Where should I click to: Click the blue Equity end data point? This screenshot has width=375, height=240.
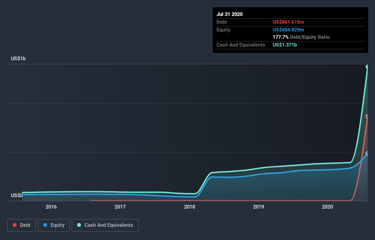point(367,153)
